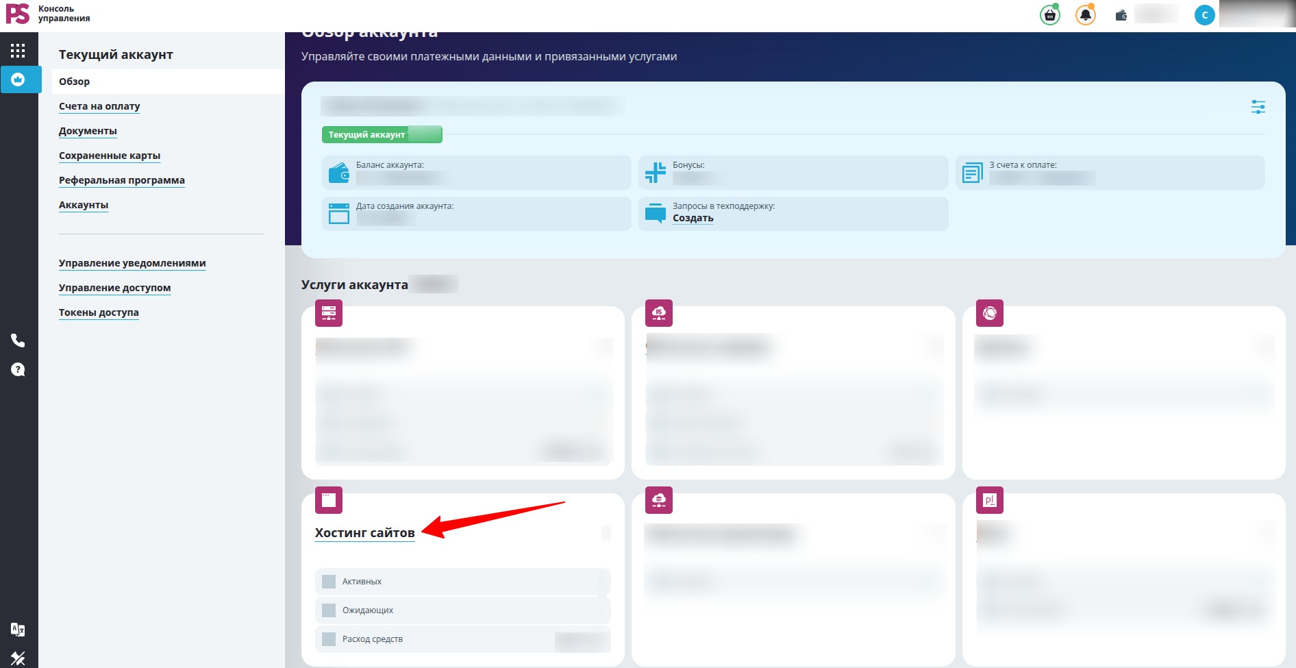Open account settings sliders icon
1296x668 pixels.
[1258, 107]
